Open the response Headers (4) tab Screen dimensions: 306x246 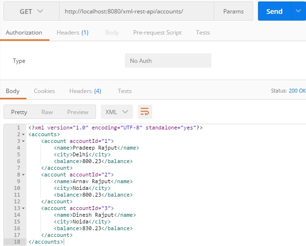click(86, 91)
